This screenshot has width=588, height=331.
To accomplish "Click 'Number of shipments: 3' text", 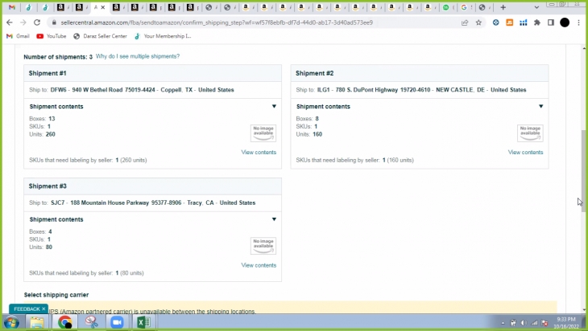I will 58,57.
